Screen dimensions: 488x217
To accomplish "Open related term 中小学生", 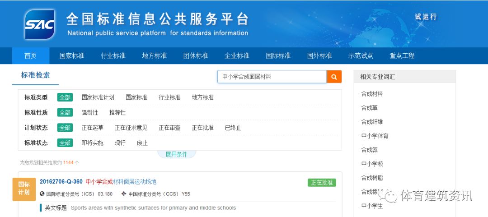I will pos(372,206).
